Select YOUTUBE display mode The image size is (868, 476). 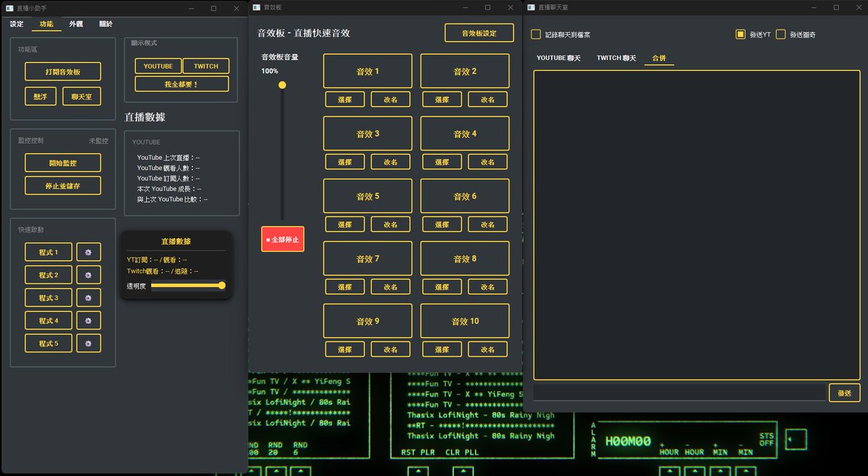pyautogui.click(x=158, y=66)
